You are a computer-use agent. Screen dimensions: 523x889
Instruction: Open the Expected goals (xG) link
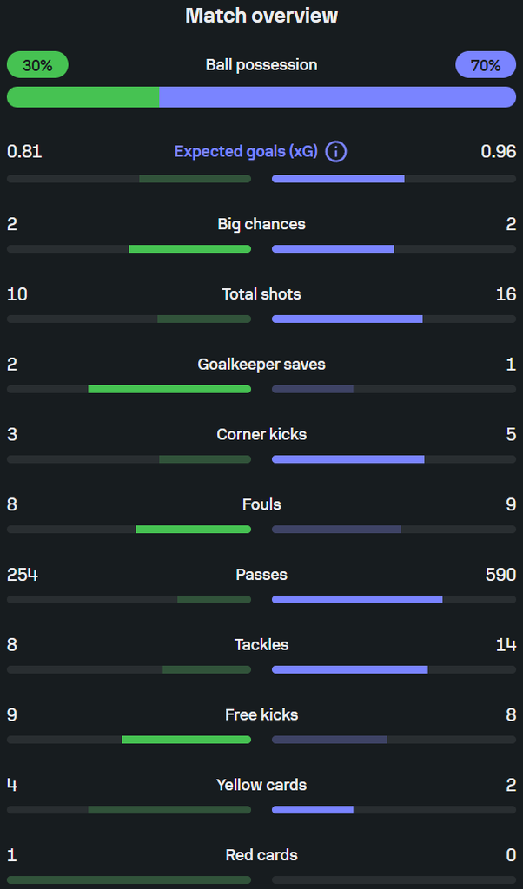(x=246, y=152)
